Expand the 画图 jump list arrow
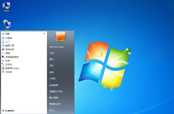The height and width of the screenshot is (114, 174). pos(44,34)
